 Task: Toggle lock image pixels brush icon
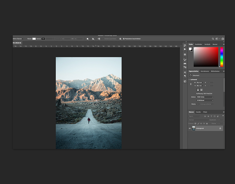pos(198,124)
